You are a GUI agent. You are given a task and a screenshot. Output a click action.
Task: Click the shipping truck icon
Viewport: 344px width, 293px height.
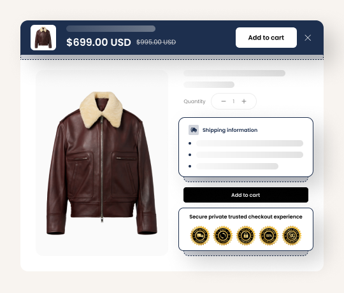(194, 130)
